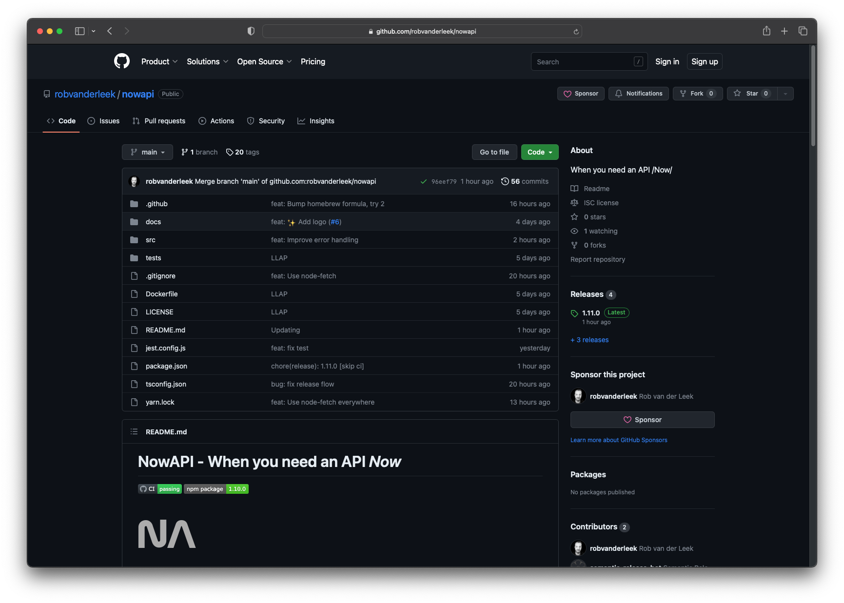Image resolution: width=844 pixels, height=603 pixels.
Task: Open the .github folder
Action: click(157, 204)
